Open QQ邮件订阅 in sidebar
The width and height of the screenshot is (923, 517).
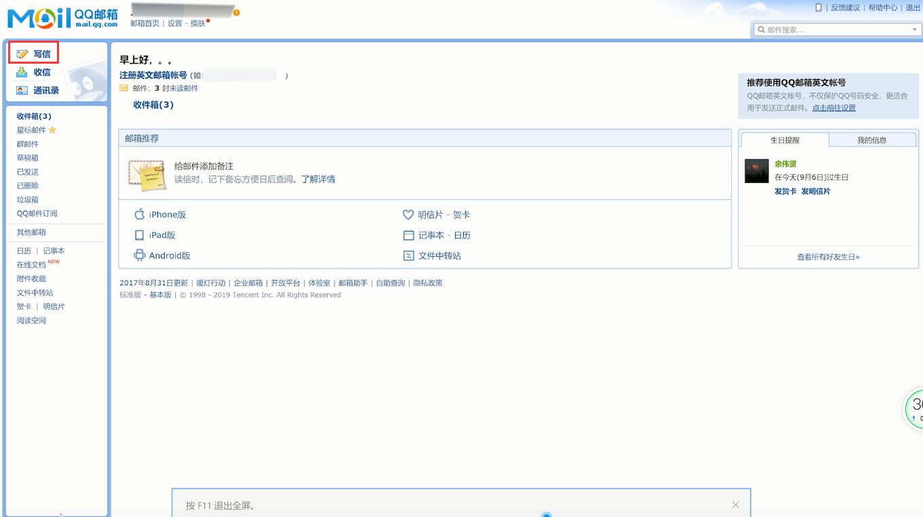[37, 213]
